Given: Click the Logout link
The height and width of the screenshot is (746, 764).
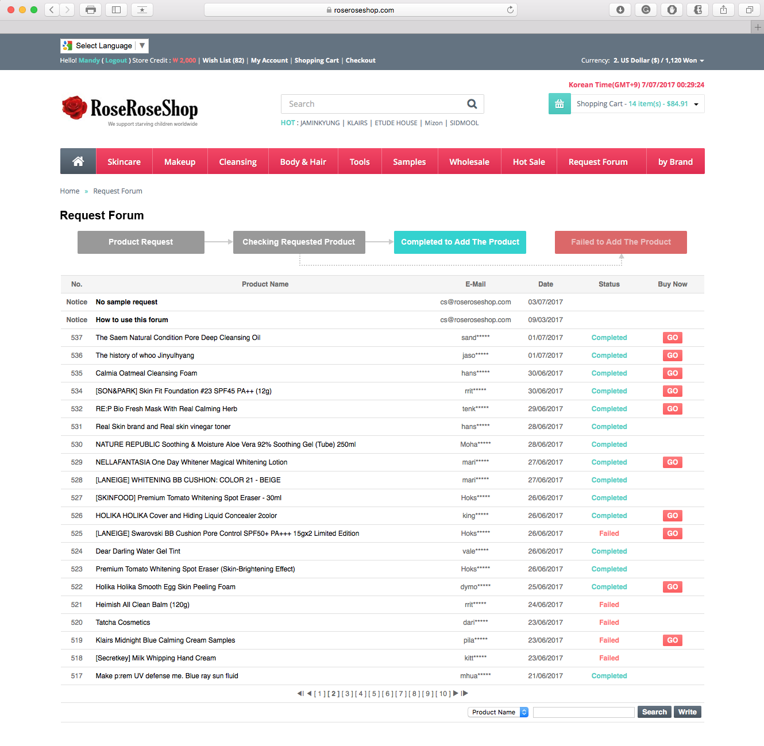Looking at the screenshot, I should pyautogui.click(x=116, y=60).
